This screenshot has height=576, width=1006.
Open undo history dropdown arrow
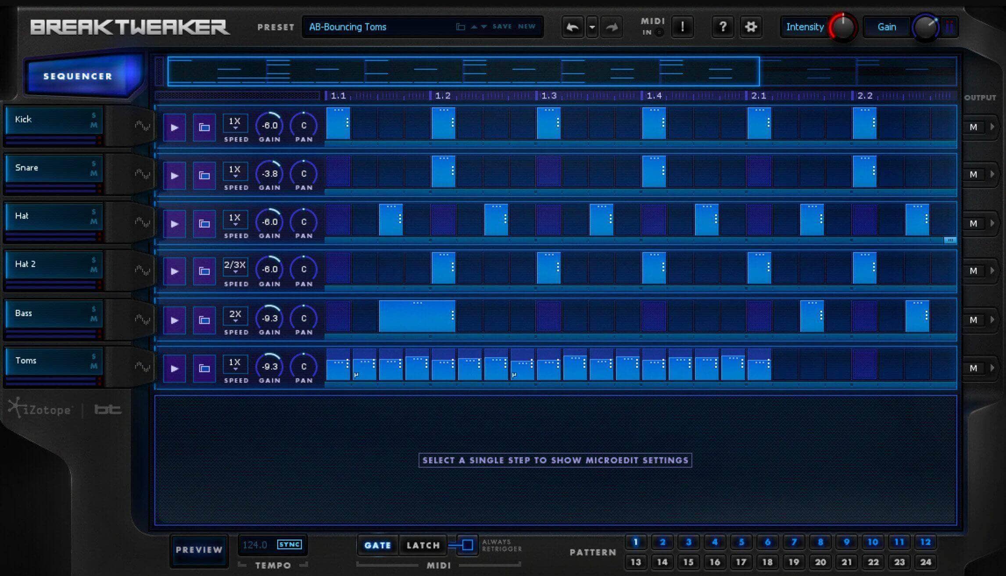pyautogui.click(x=592, y=27)
